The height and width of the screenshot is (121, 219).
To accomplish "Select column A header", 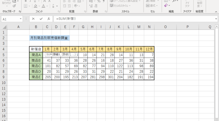I will click(18, 27).
